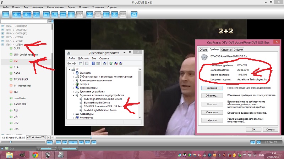The width and height of the screenshot is (284, 159).
Task: Click the open folder icon in ProgDVB toolbar
Action: click(6, 14)
